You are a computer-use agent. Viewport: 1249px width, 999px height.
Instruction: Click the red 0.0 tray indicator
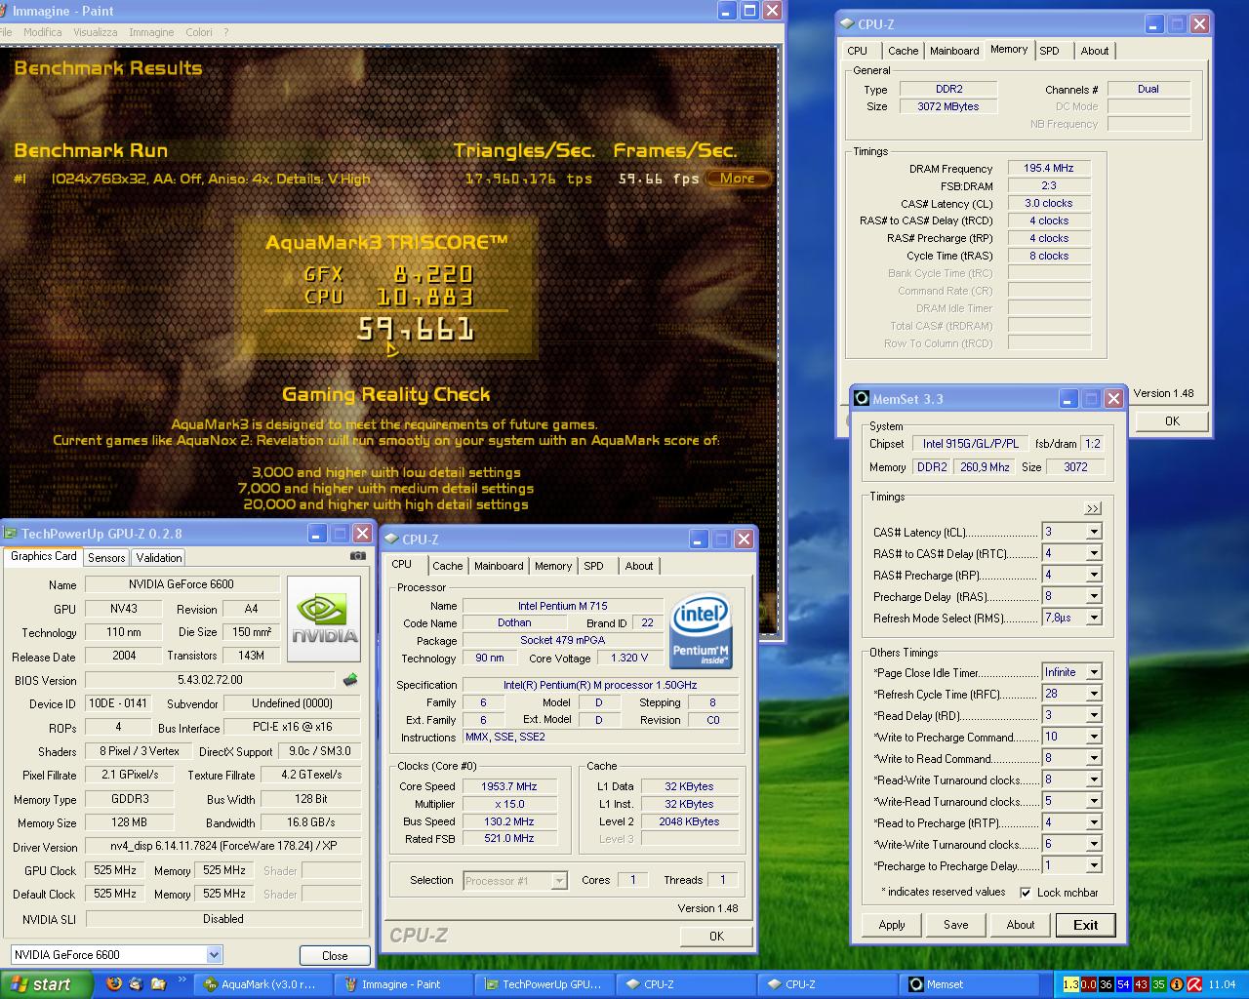(x=1088, y=985)
